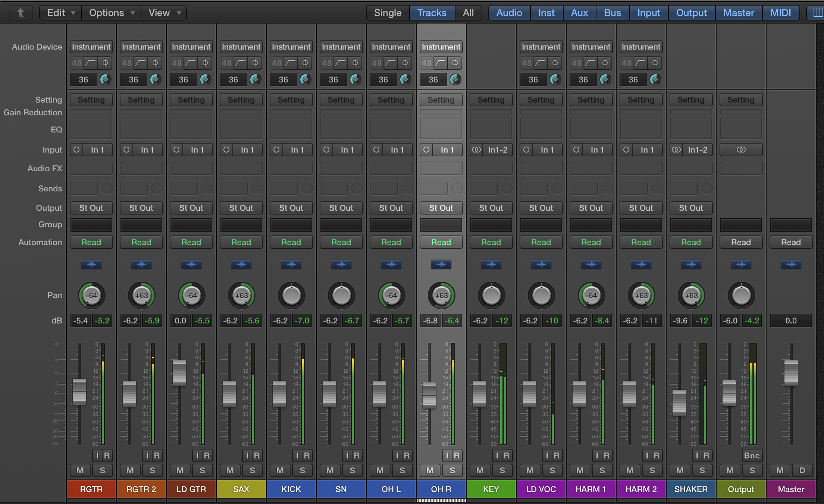Viewport: 824px width, 504px height.
Task: Solo the LD VOC channel
Action: click(552, 470)
